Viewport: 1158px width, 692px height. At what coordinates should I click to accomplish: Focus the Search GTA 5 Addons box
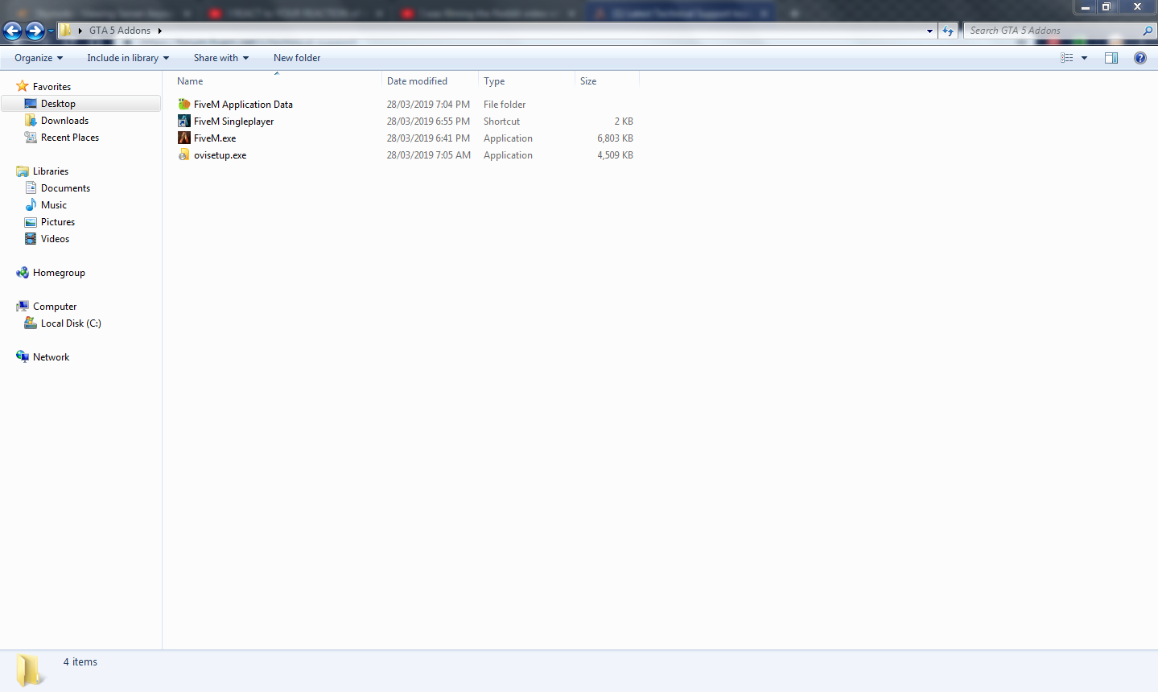point(1053,31)
